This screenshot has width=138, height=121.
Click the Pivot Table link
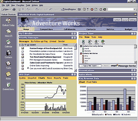pos(92,82)
